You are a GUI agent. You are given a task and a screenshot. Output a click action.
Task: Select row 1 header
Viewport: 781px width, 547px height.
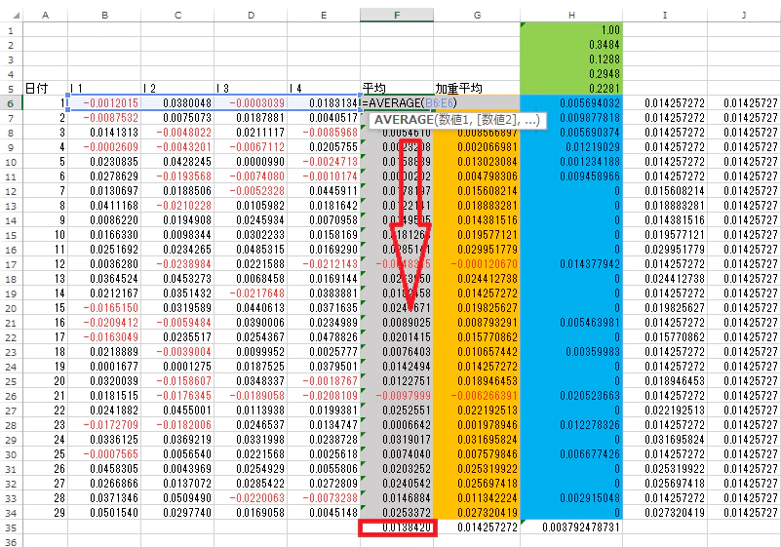coord(12,30)
